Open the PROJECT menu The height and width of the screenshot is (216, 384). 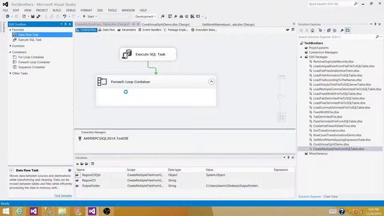pyautogui.click(x=42, y=10)
